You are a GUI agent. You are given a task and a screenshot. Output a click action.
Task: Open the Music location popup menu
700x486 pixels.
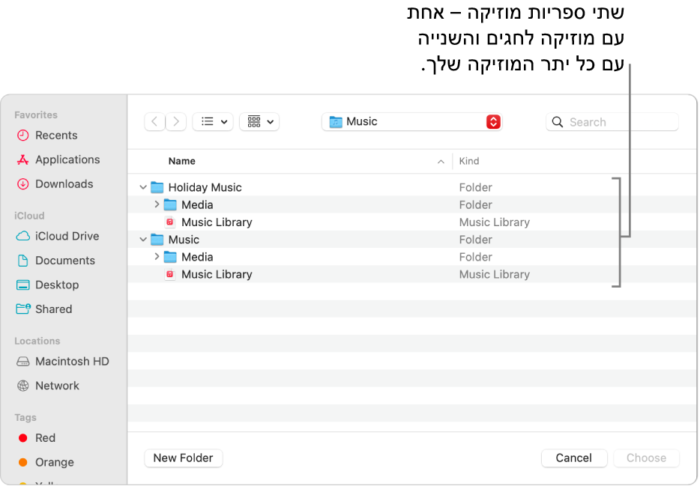[x=412, y=122]
